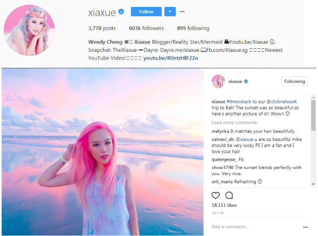Screen dimensions: 318x236
Task: Open the large profile picture
Action: pyautogui.click(x=29, y=30)
